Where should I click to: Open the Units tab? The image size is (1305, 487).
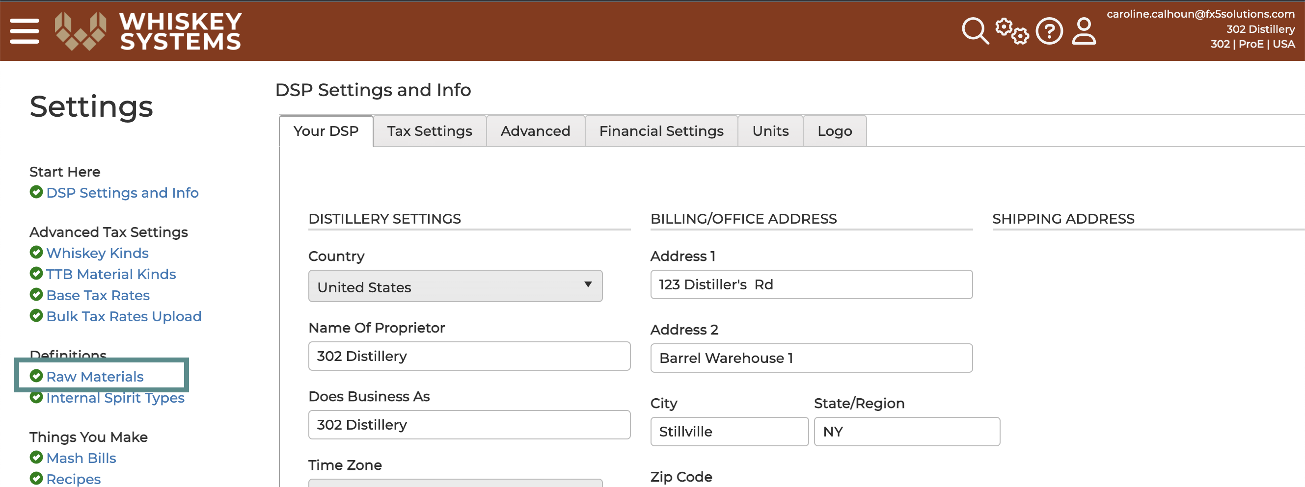tap(770, 131)
